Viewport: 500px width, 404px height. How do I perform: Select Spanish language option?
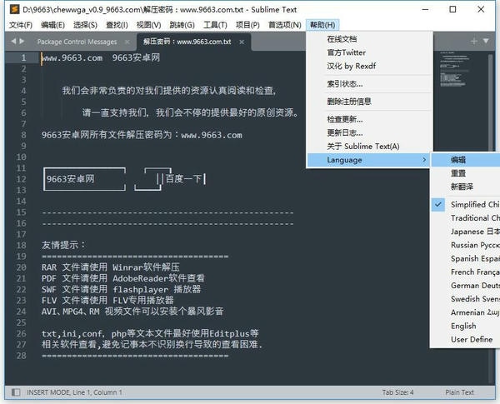pyautogui.click(x=466, y=258)
